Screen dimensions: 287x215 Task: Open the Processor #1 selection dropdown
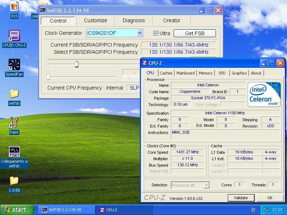[x=206, y=185]
